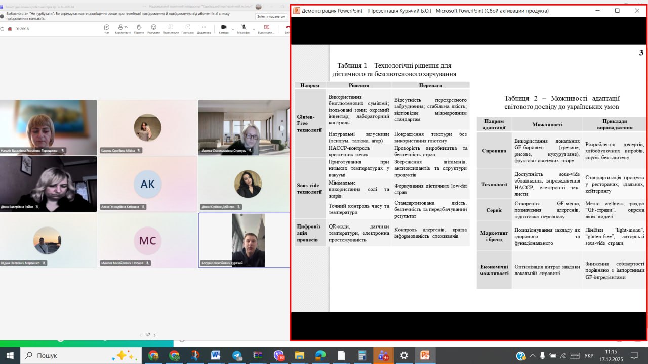Screen dimensions: 648x364
Task: Show hidden system tray icons
Action: pyautogui.click(x=532, y=356)
